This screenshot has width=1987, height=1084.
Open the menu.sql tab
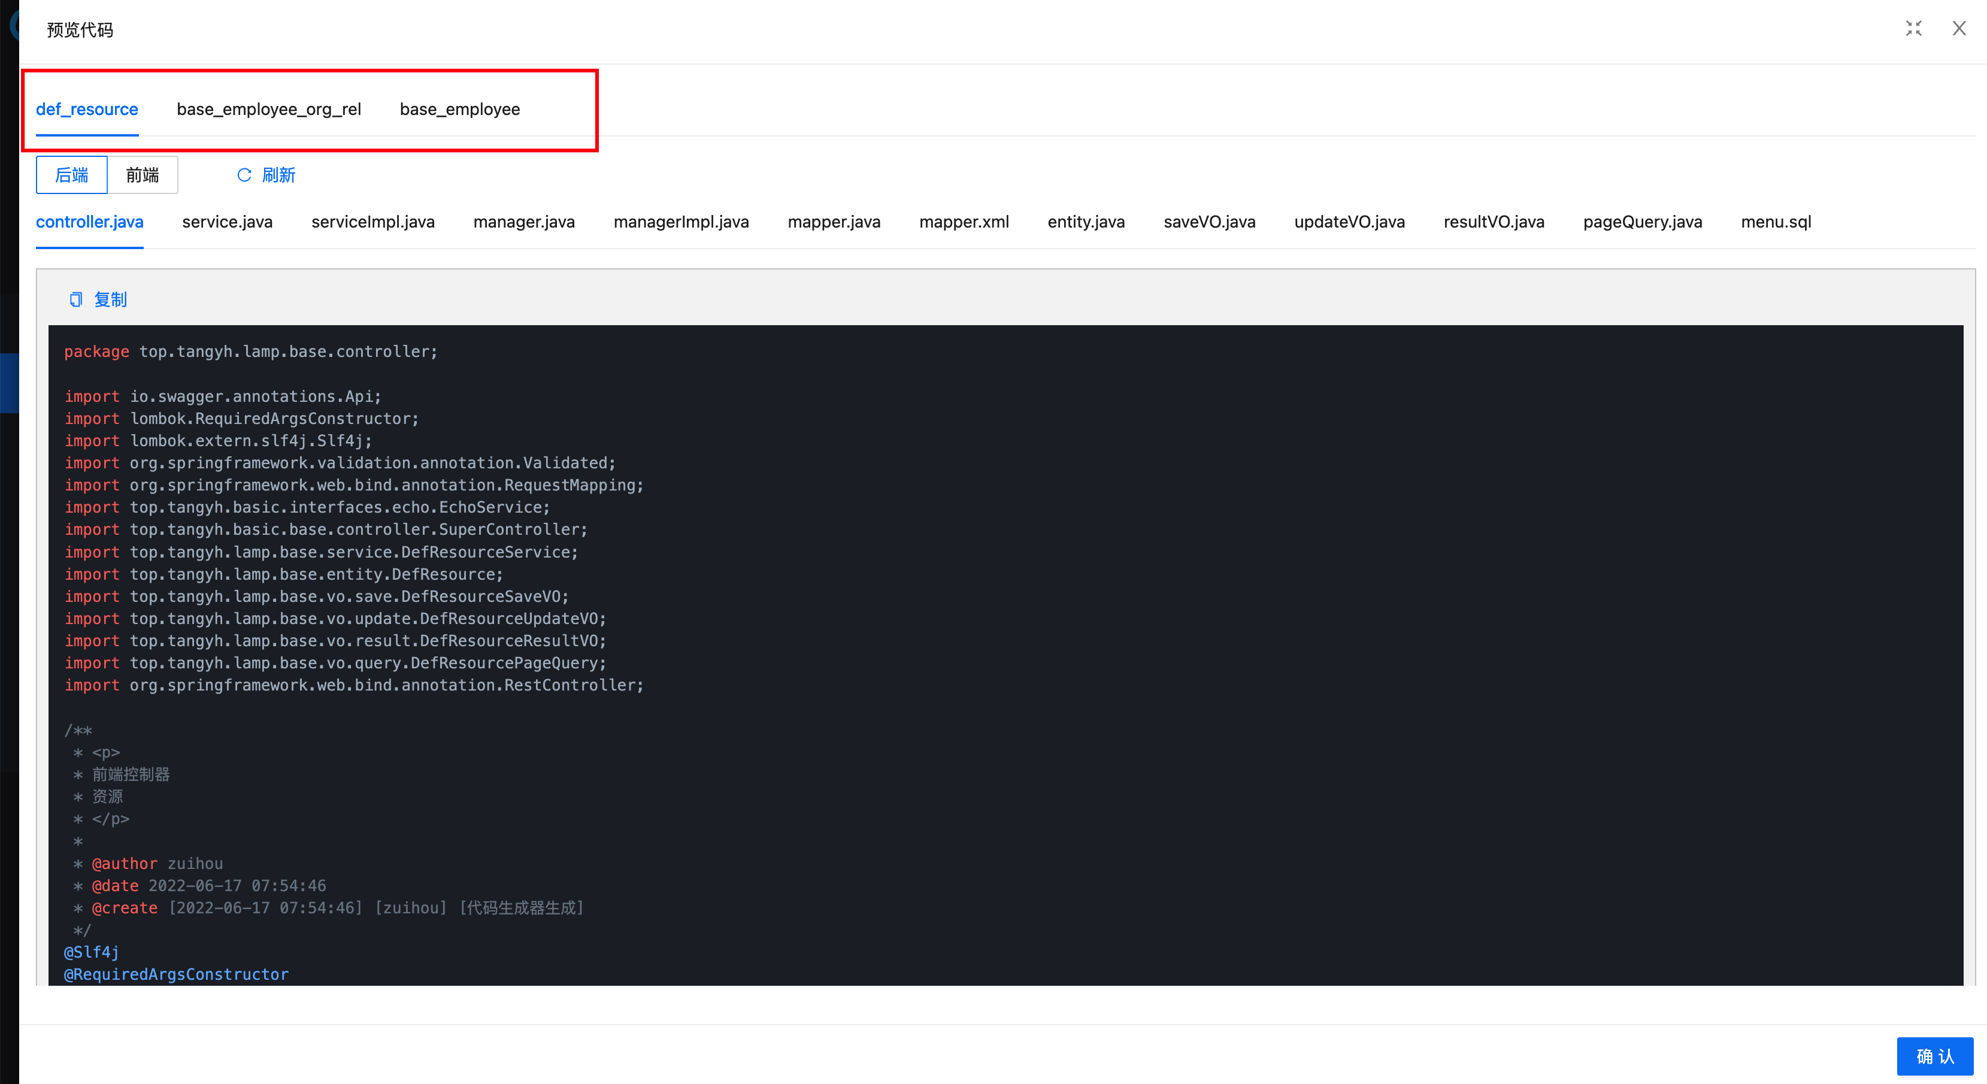1776,222
